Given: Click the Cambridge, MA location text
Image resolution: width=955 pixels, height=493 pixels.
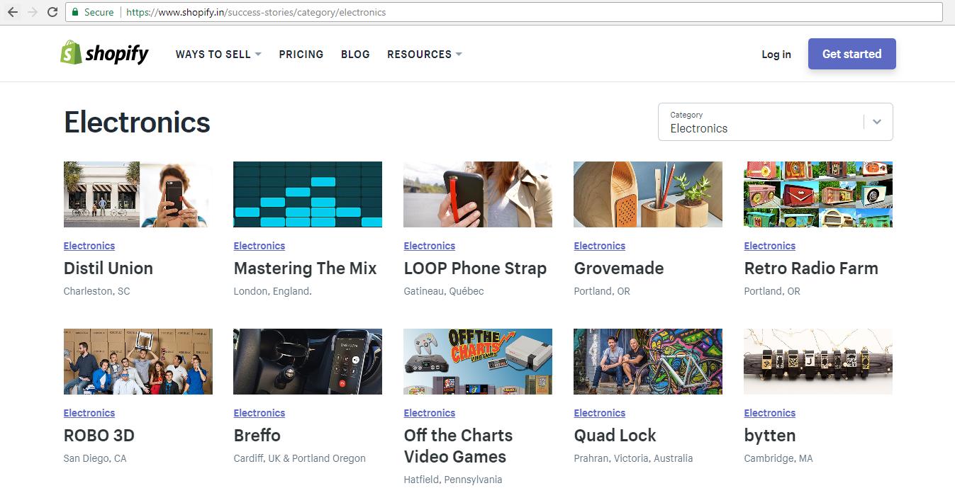Looking at the screenshot, I should (778, 458).
